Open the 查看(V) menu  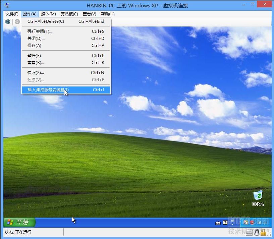point(89,14)
